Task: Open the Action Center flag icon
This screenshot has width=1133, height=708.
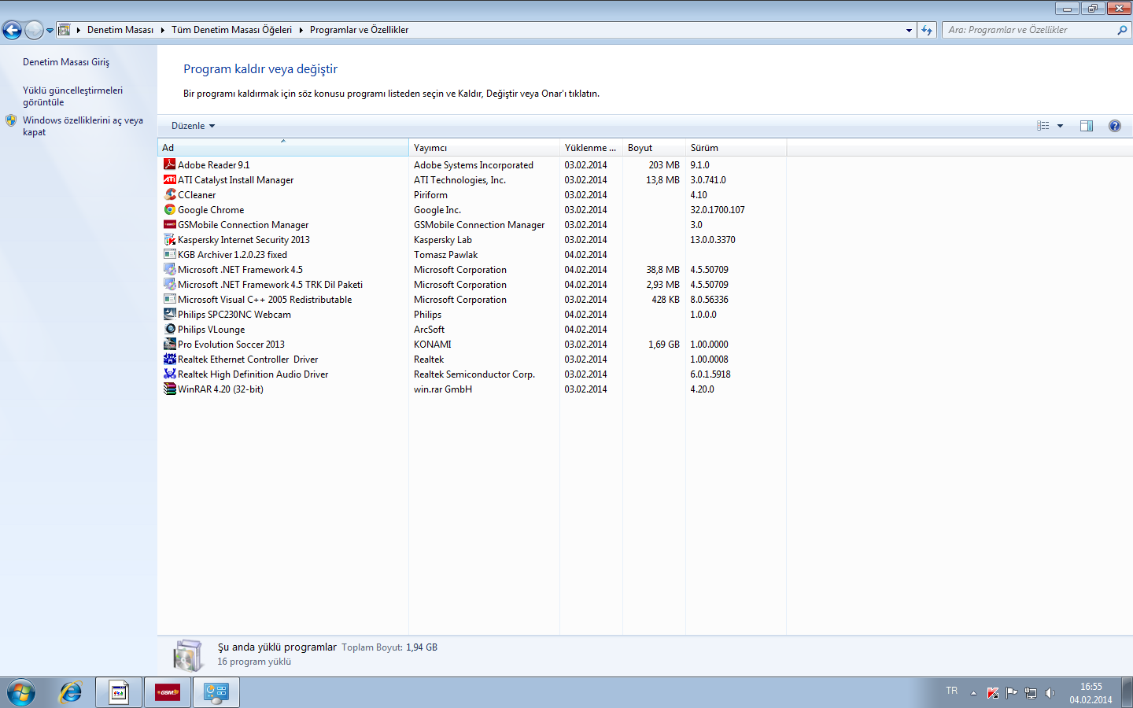Action: click(1012, 693)
